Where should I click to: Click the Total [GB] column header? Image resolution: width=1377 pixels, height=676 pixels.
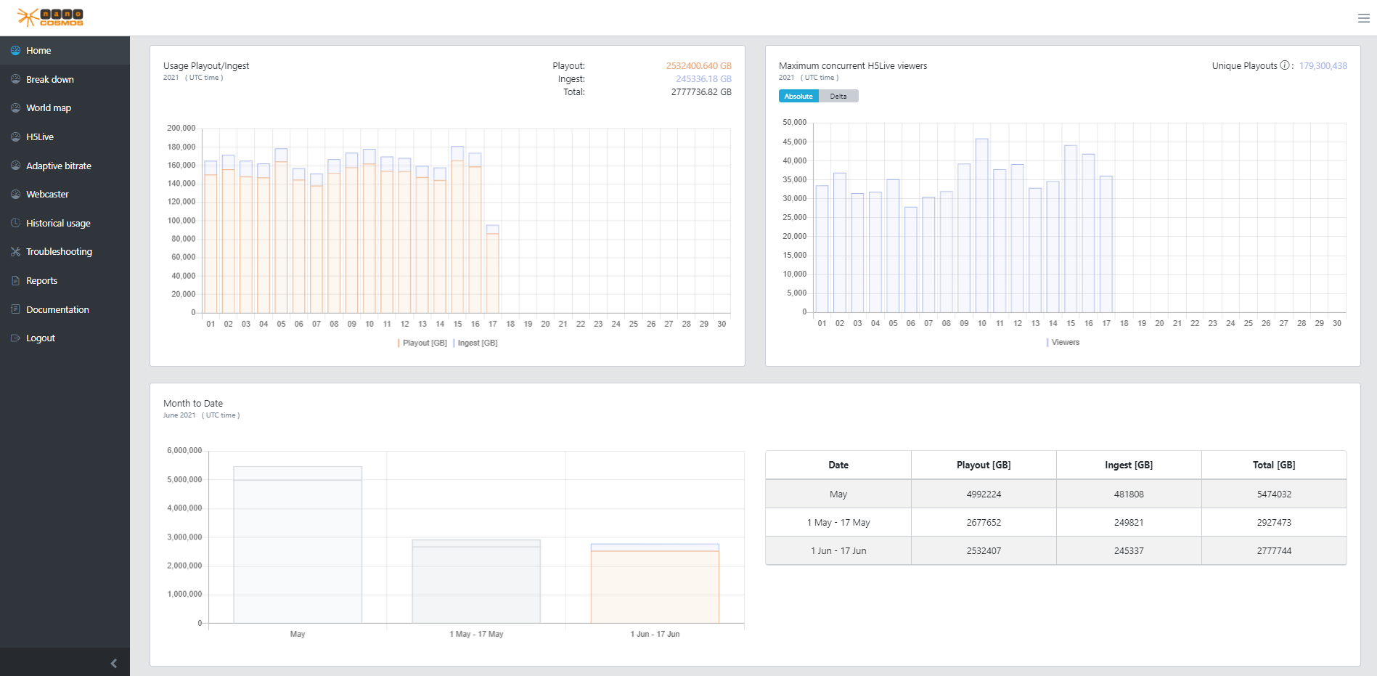(1274, 465)
